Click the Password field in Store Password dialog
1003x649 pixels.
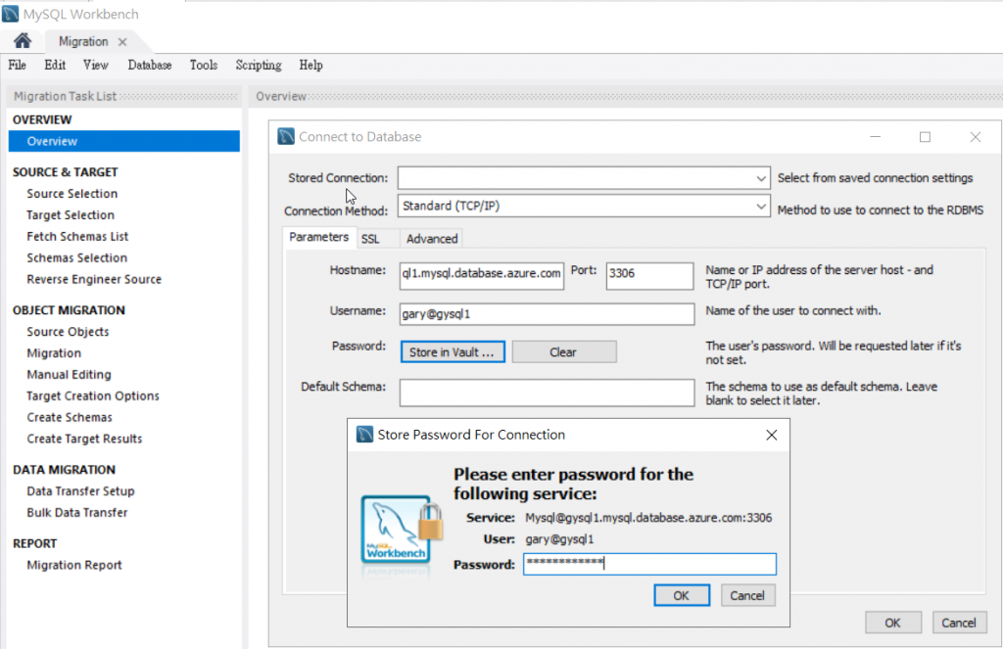pos(650,564)
